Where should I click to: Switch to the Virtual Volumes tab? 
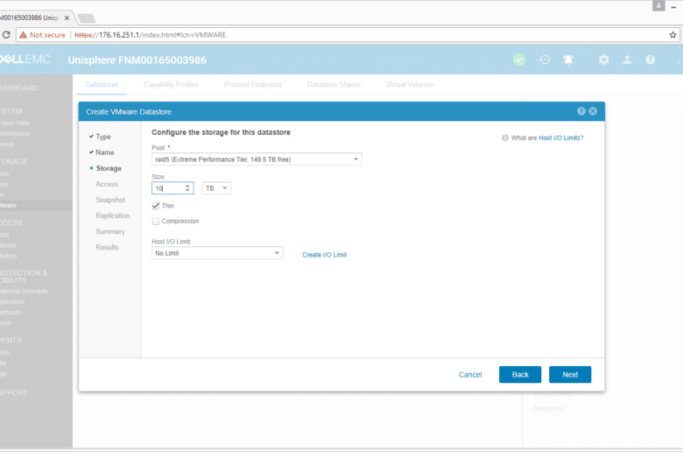point(410,85)
